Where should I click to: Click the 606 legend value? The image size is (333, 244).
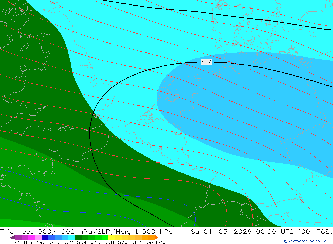[x=161, y=242]
